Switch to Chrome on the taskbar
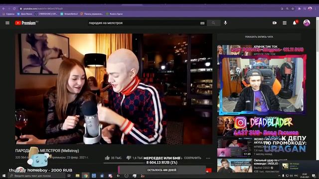The height and width of the screenshot is (179, 319). (86, 176)
